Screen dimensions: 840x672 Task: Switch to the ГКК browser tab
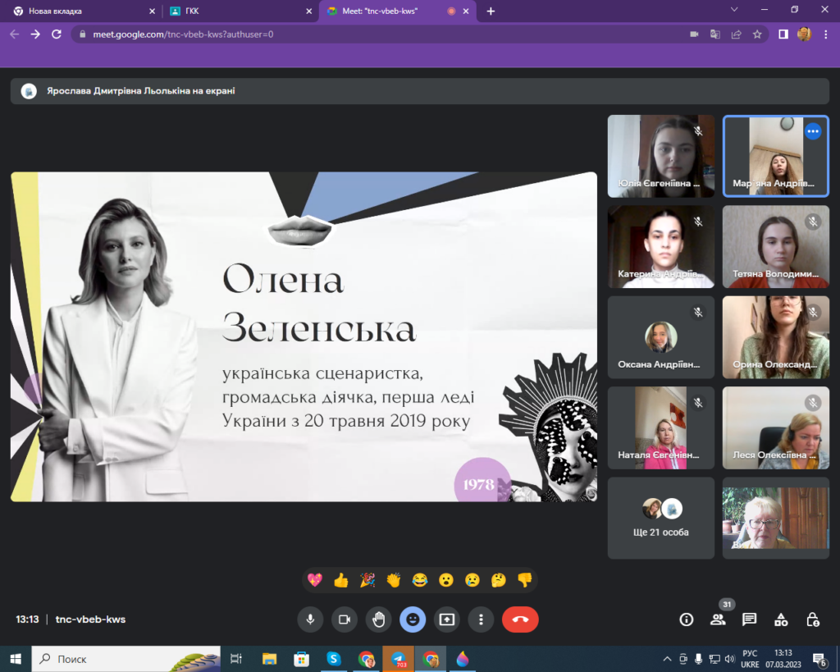click(x=238, y=11)
